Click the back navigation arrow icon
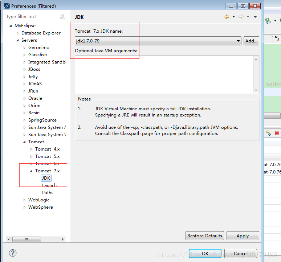This screenshot has width=281, height=262. pyautogui.click(x=227, y=17)
